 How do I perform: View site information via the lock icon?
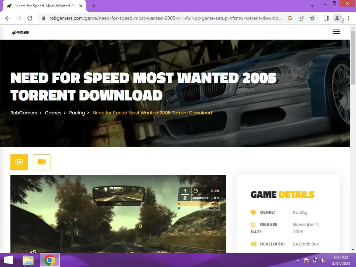pos(44,18)
